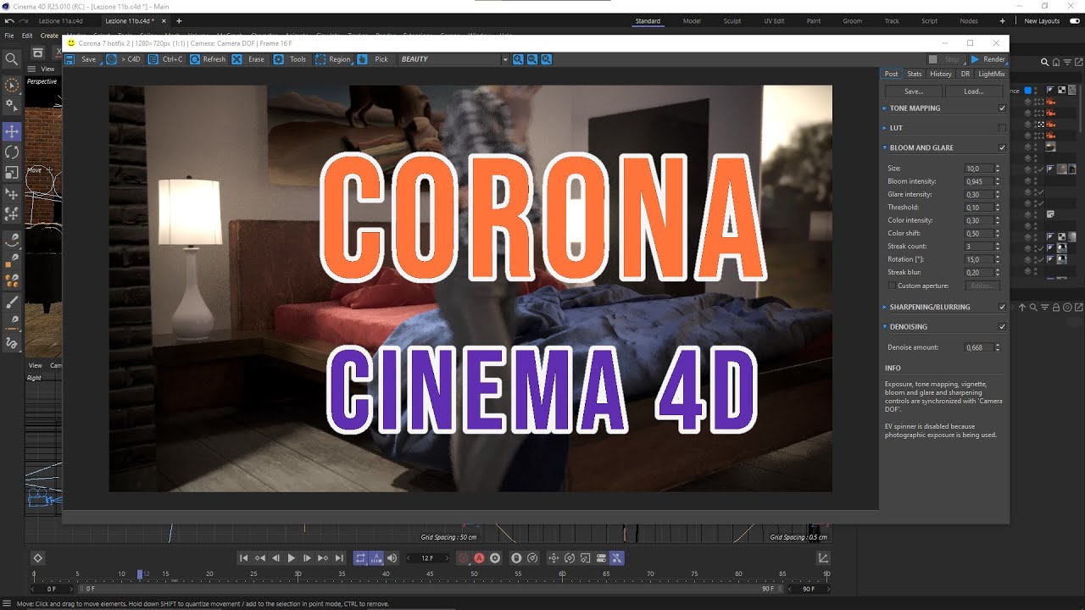Select the Rotate tool in left toolbar
Viewport: 1085px width, 610px height.
[12, 152]
